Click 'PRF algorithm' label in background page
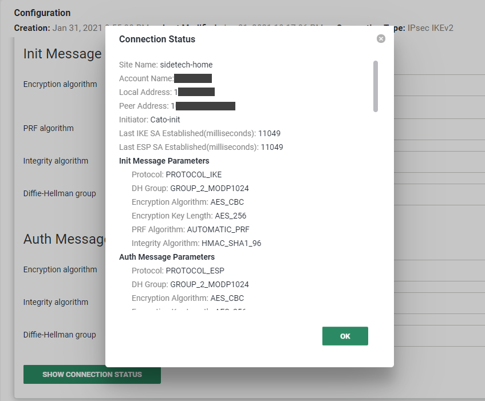This screenshot has height=401, width=485. (x=49, y=128)
